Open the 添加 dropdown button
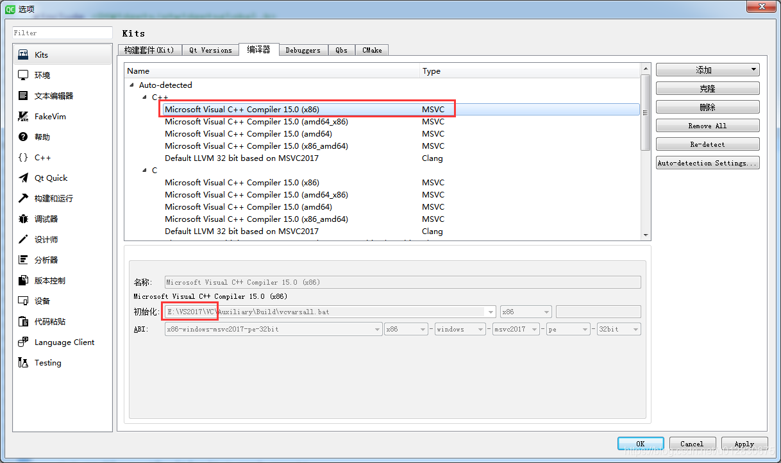The image size is (781, 463). (x=707, y=70)
